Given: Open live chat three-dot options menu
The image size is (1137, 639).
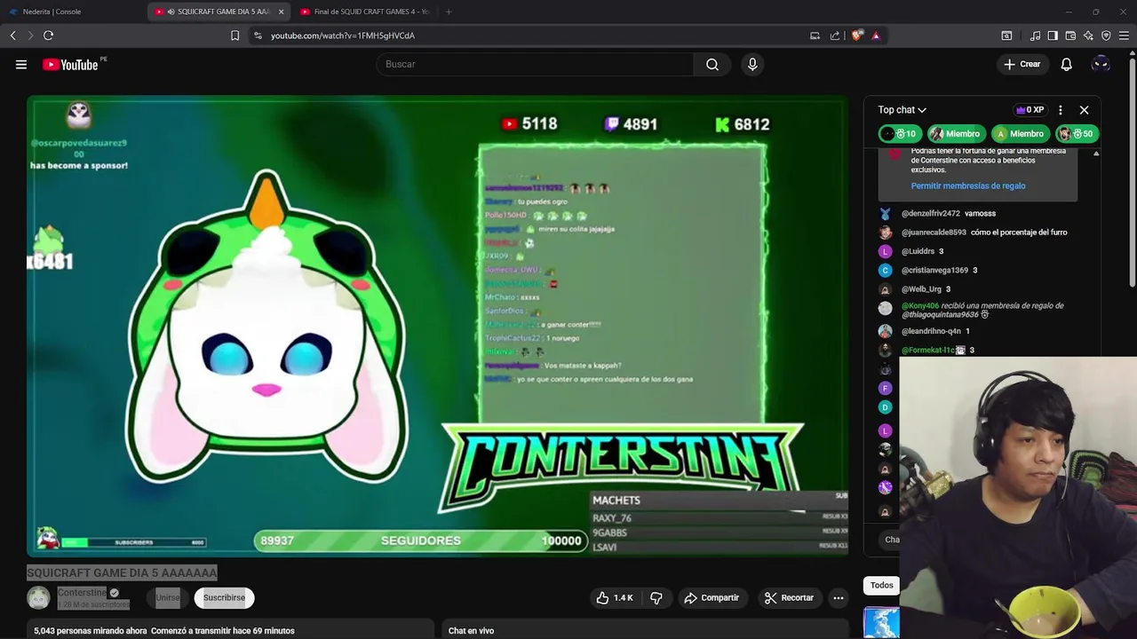Looking at the screenshot, I should [1061, 110].
